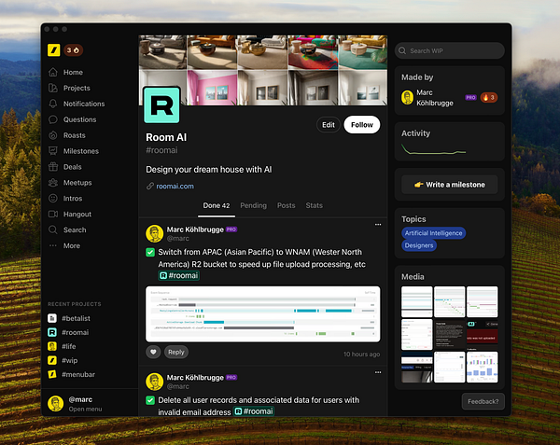Click the PRO badge in Made by card
Viewport: 560px width, 445px height.
point(470,97)
